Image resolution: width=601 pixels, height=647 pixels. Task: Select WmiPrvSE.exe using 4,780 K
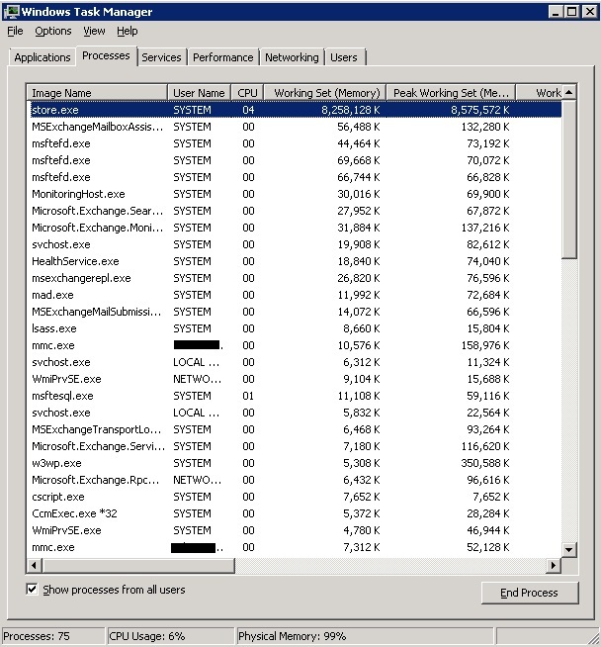296,530
